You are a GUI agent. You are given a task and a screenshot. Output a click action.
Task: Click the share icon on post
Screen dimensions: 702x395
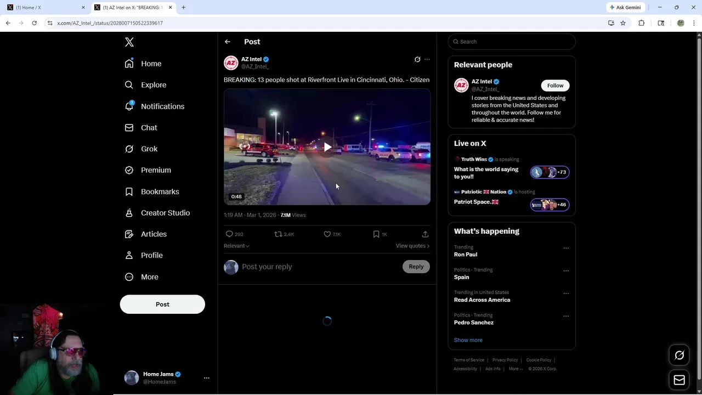[x=425, y=234]
